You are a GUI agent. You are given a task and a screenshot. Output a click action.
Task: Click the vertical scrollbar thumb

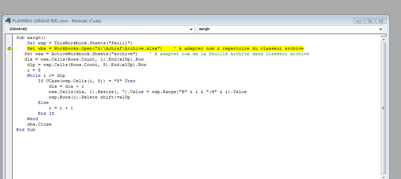(x=383, y=108)
